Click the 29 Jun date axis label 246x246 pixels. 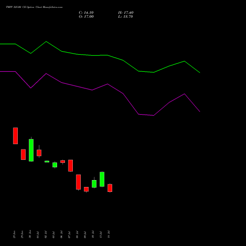tap(22, 234)
